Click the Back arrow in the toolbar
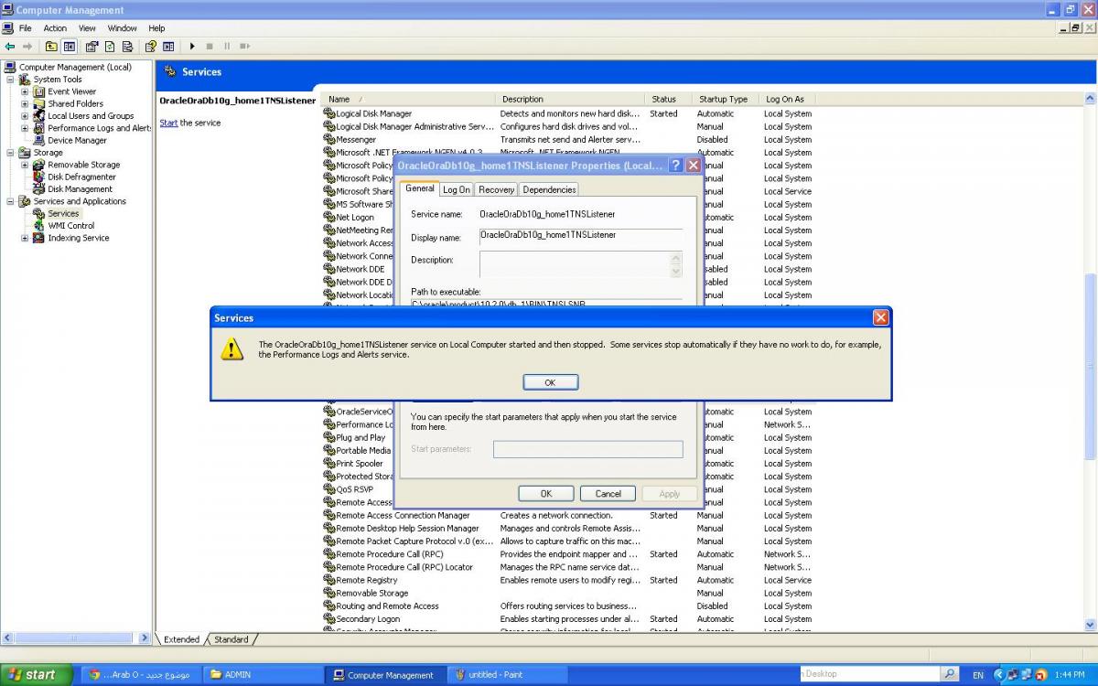Screen dimensions: 1098x686 coord(10,46)
